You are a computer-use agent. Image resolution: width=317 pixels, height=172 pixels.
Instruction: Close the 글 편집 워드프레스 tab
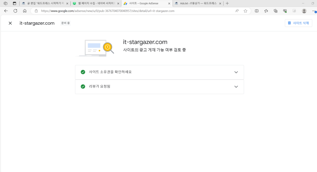(x=67, y=3)
